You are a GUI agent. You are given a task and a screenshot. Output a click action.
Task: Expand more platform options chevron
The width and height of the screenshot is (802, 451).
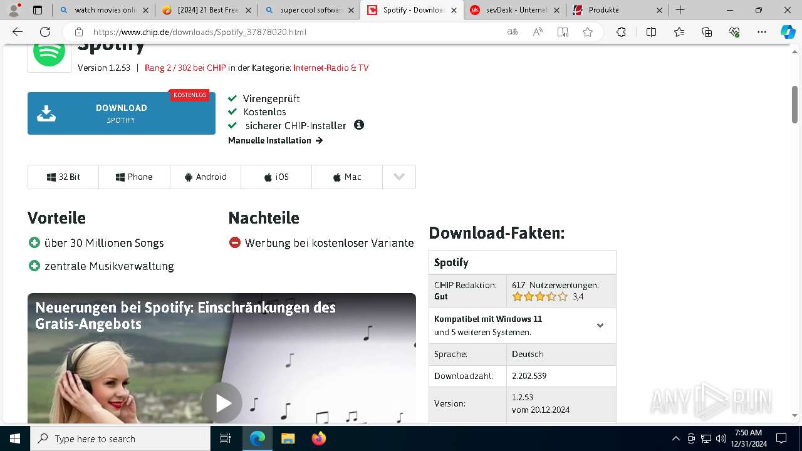pos(399,177)
